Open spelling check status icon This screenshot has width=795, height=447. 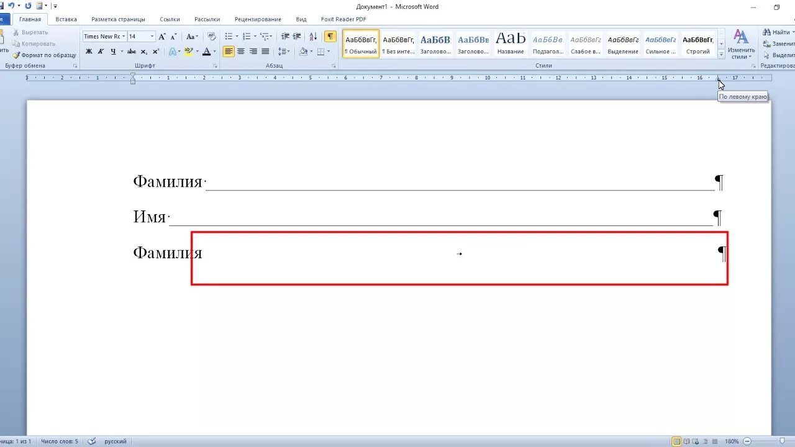tap(92, 441)
